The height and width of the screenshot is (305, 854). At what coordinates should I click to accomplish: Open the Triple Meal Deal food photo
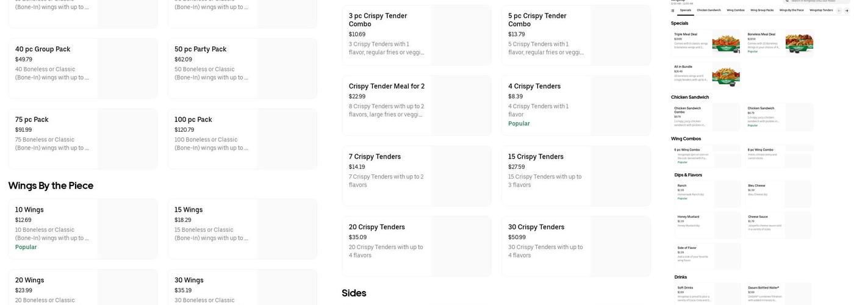click(726, 43)
